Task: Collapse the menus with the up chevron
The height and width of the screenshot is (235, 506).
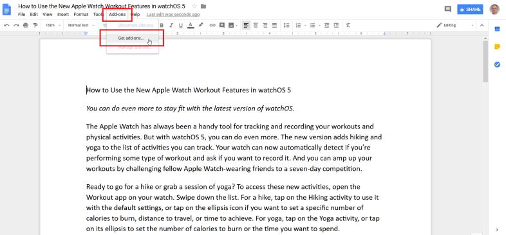Action: coord(482,25)
